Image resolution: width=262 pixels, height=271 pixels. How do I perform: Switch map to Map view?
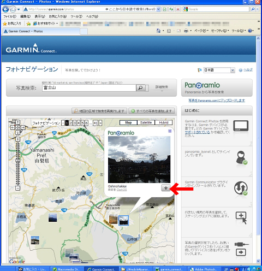pyautogui.click(x=128, y=122)
